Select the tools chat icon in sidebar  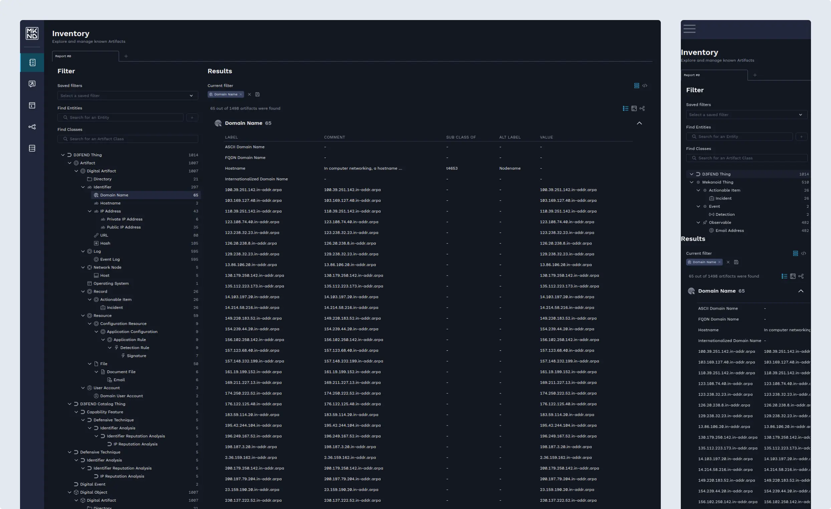click(x=32, y=84)
